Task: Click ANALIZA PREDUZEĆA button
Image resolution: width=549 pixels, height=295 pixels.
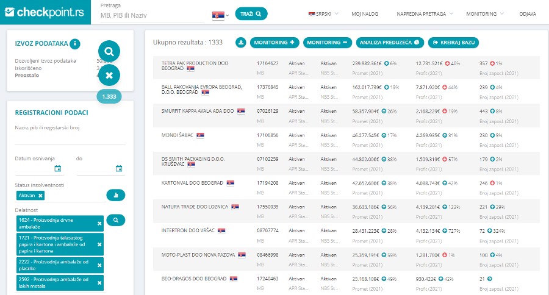Action: pyautogui.click(x=390, y=43)
